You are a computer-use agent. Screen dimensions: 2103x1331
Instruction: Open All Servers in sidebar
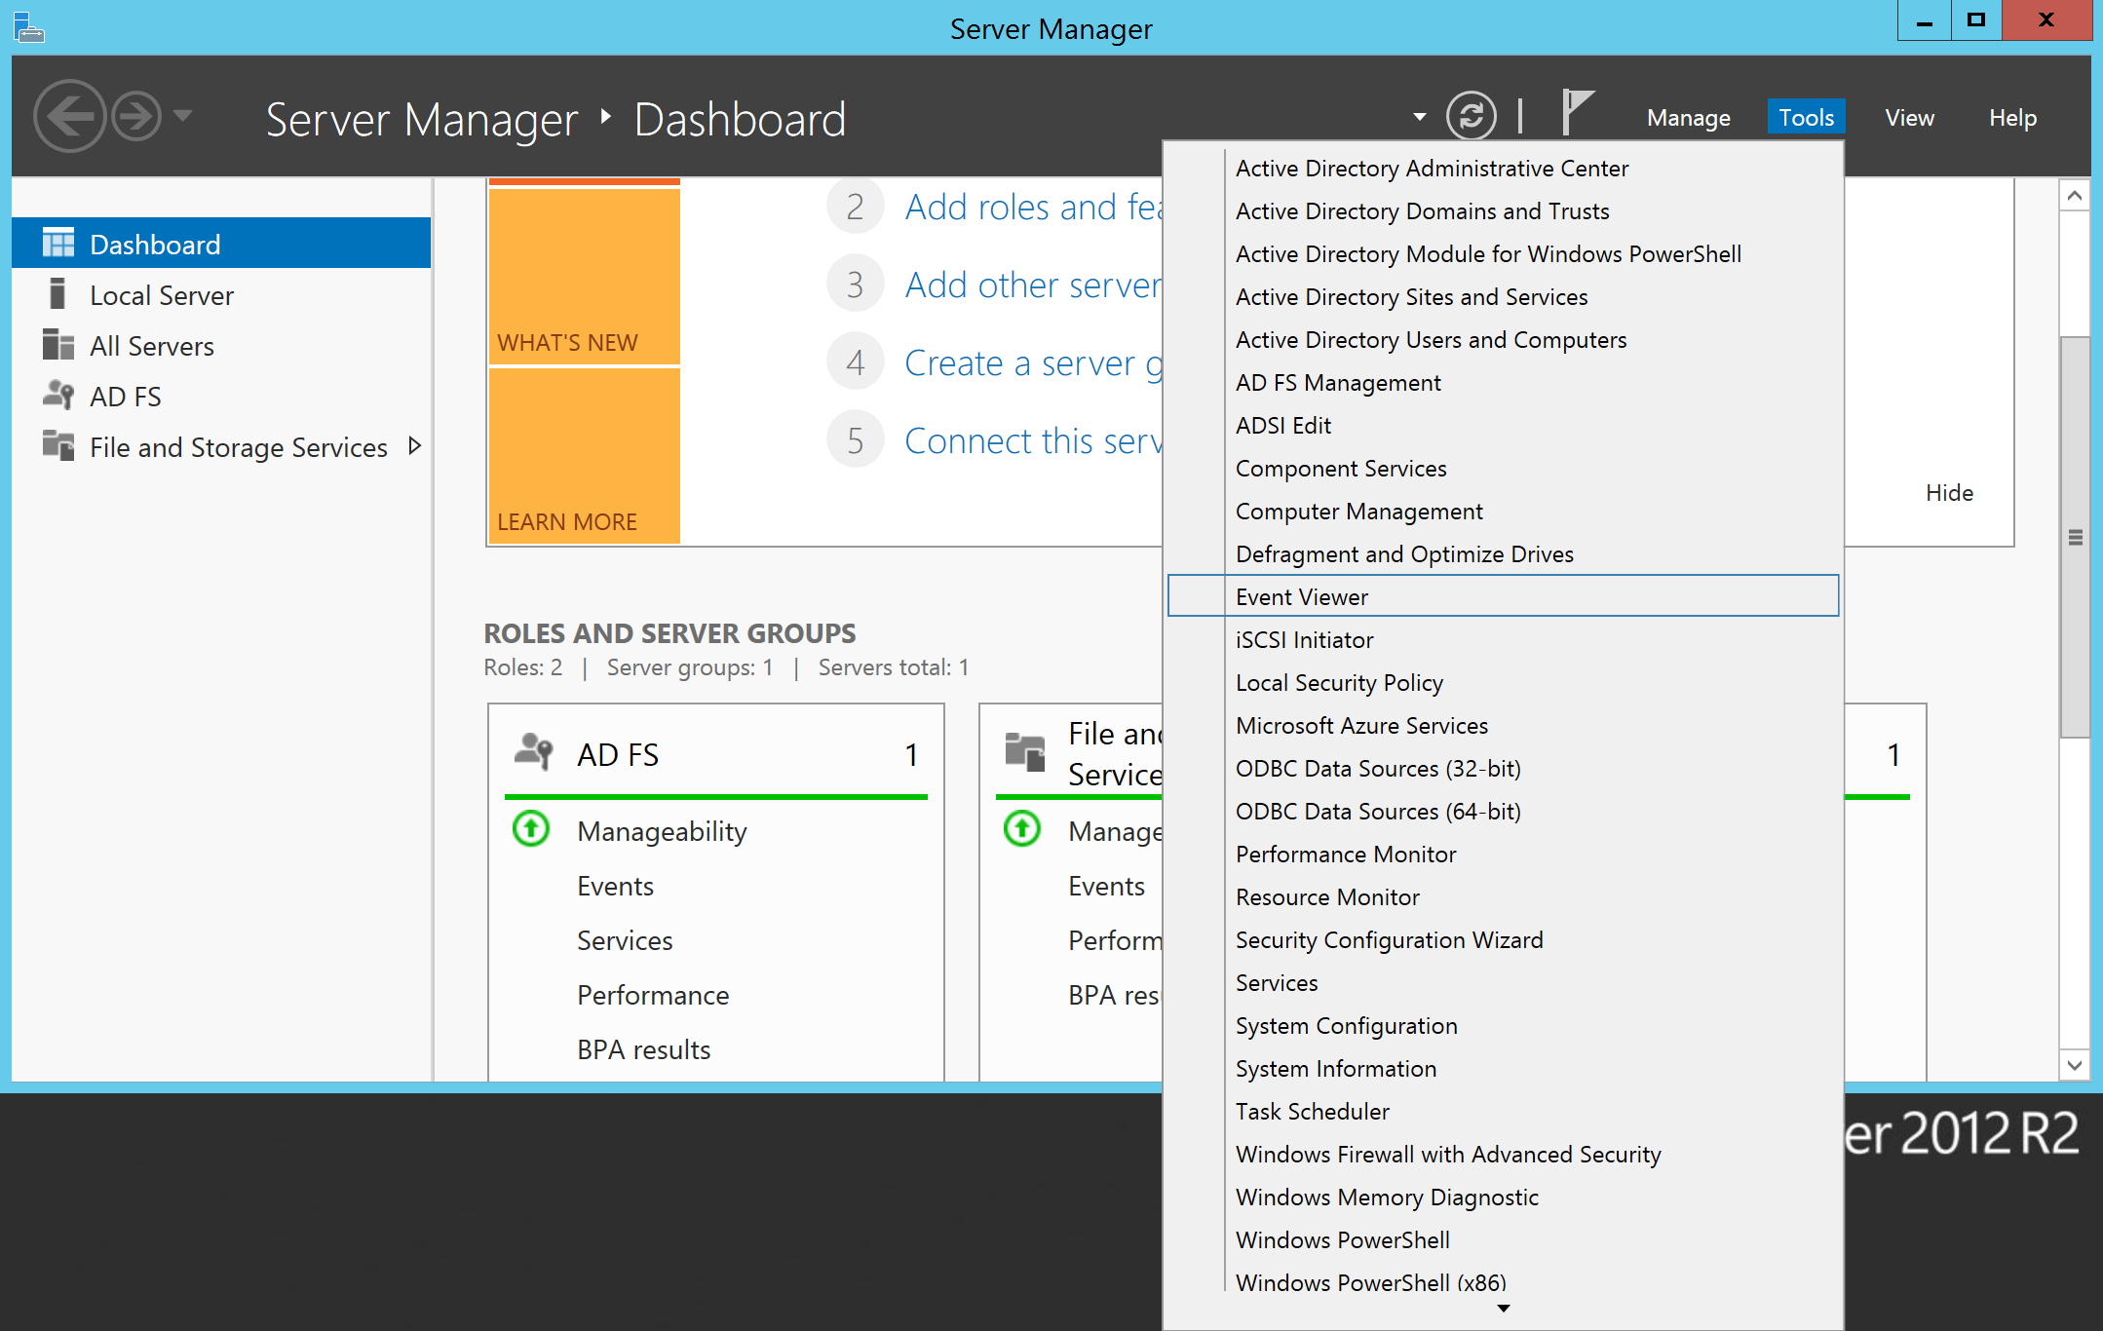(x=151, y=346)
